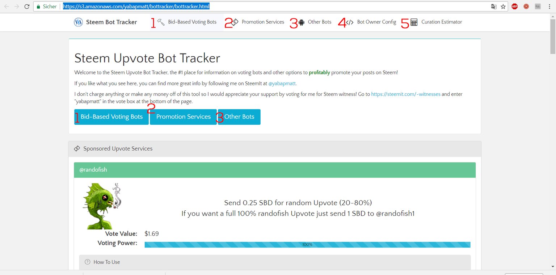The height and width of the screenshot is (275, 556).
Task: Click the blue Other Bots button
Action: (x=239, y=117)
